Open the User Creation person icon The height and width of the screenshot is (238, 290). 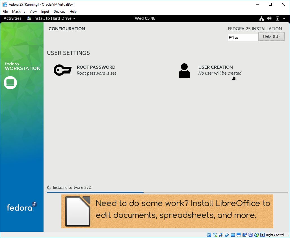coord(184,71)
